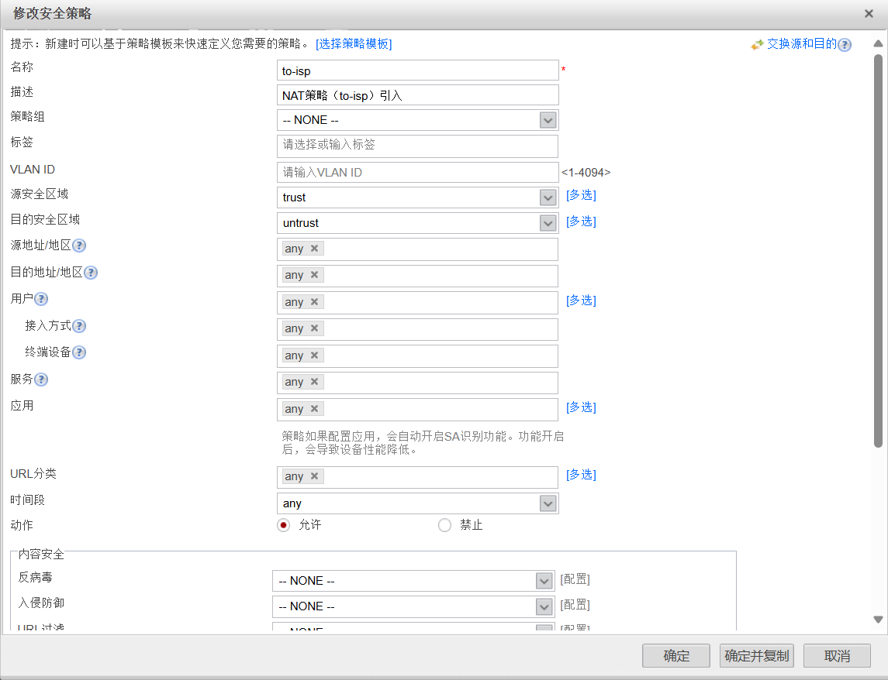The image size is (888, 680).
Task: Remove the any tag in 应用 field
Action: pos(314,408)
